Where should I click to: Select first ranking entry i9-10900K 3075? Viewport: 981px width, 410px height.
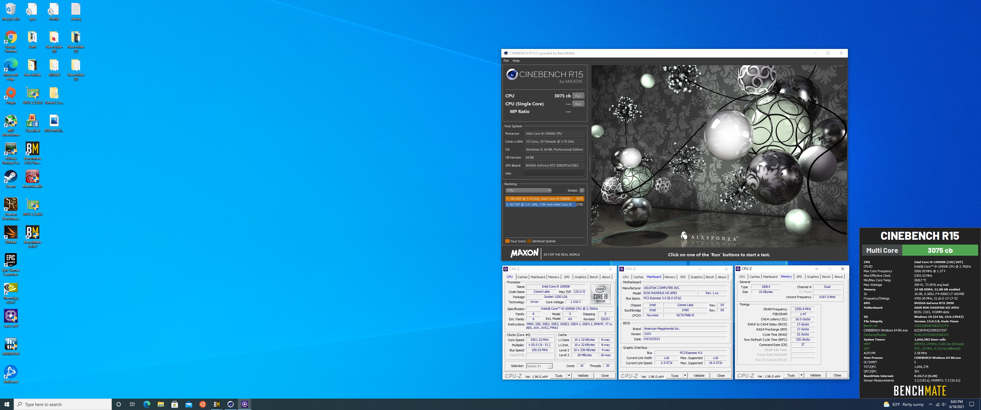click(x=545, y=198)
